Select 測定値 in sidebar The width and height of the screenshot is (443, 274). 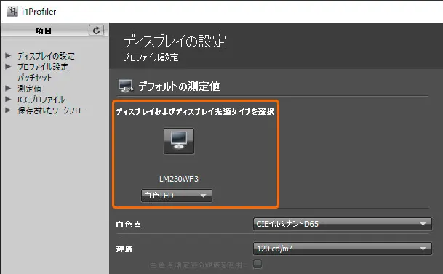click(x=29, y=89)
